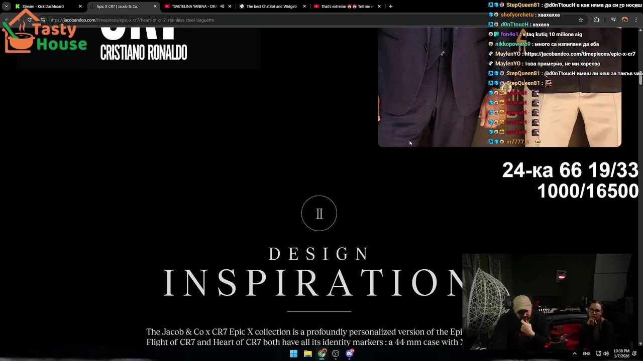Click the 1000/16500 counter overlay

[588, 191]
